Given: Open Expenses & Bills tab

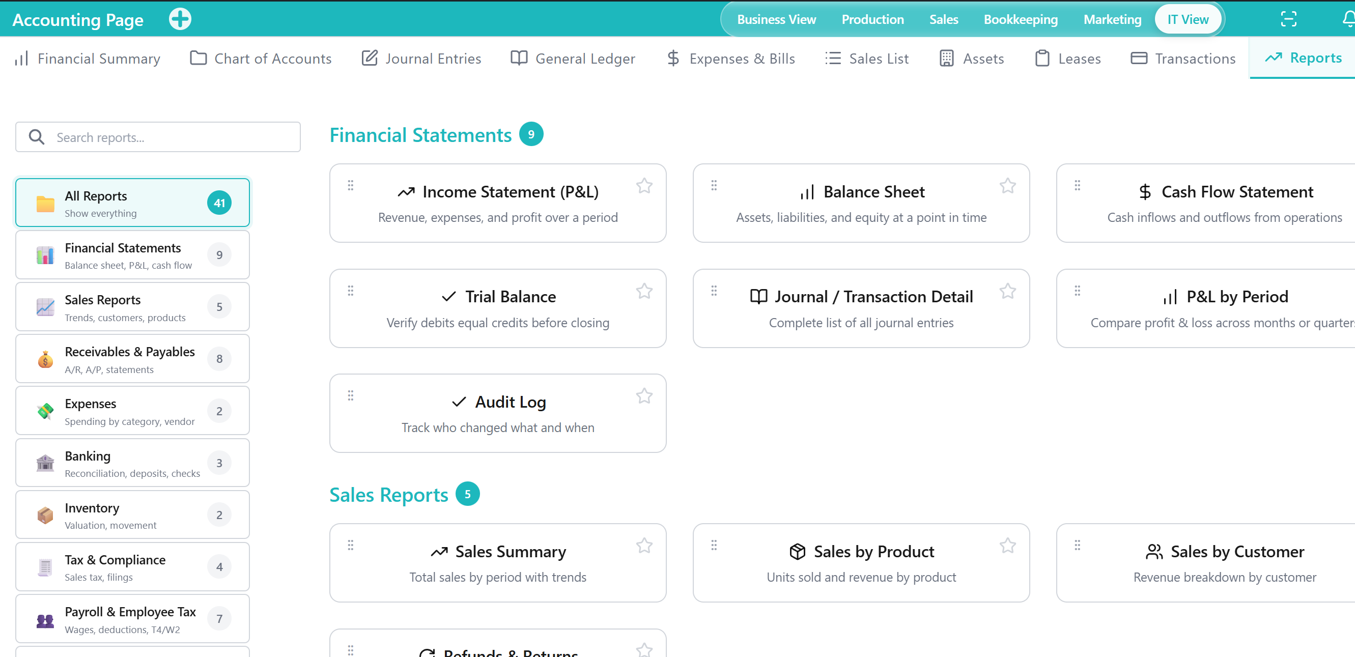Looking at the screenshot, I should pos(730,59).
